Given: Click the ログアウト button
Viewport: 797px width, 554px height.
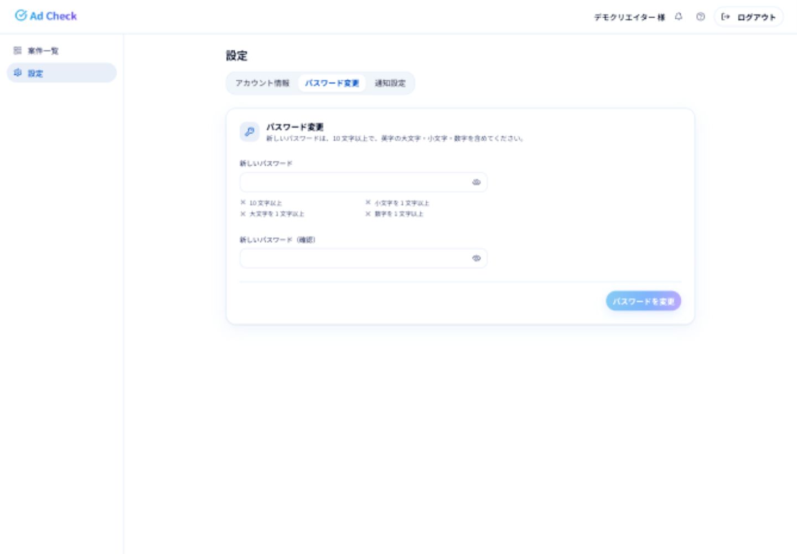Looking at the screenshot, I should [748, 17].
